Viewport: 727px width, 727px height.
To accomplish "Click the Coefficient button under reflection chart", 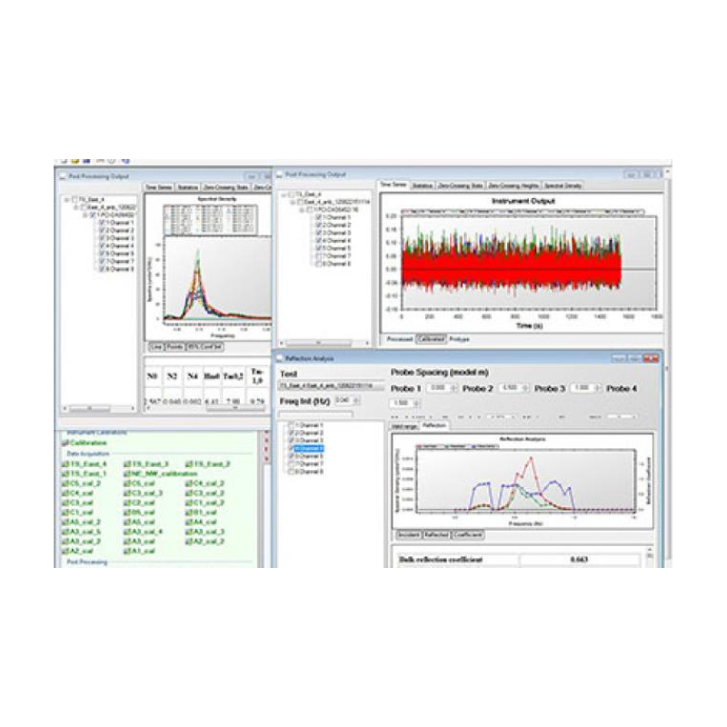I will (467, 534).
